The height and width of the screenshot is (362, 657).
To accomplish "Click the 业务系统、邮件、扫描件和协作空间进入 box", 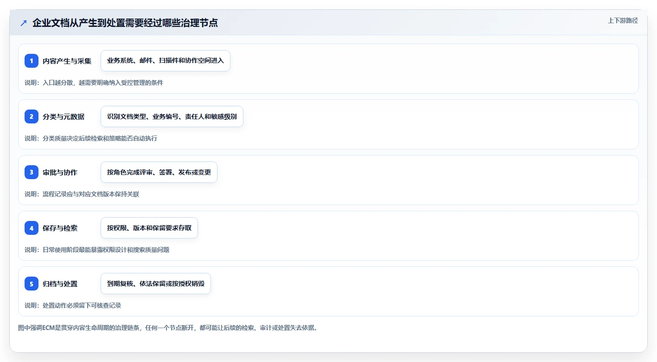I will (166, 61).
